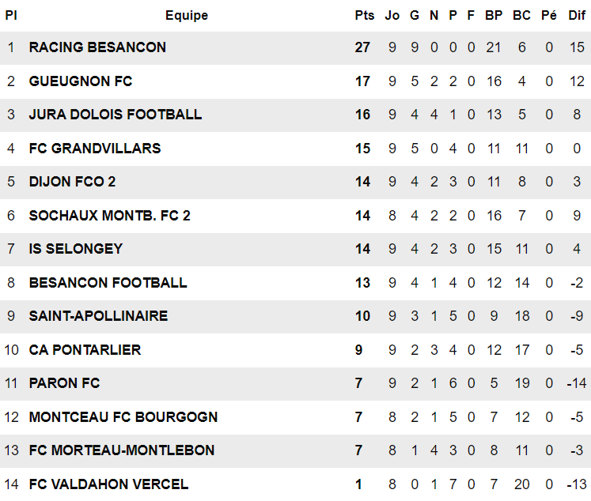Screen dimensions: 591x501
Task: Select SOCHAUX MONTB. FC 2 team
Action: coord(110,216)
